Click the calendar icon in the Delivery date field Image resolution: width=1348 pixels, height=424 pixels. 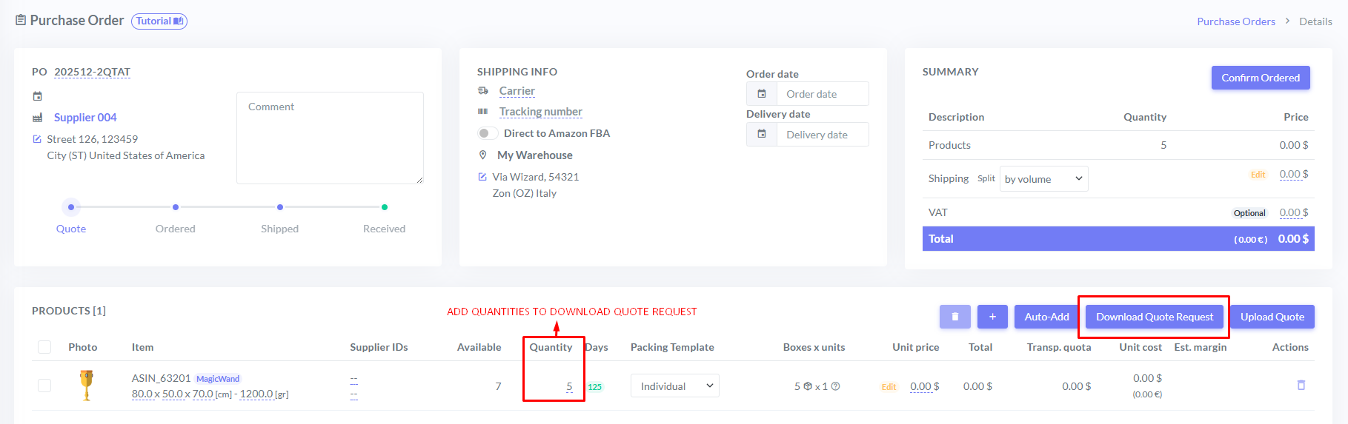pyautogui.click(x=762, y=135)
